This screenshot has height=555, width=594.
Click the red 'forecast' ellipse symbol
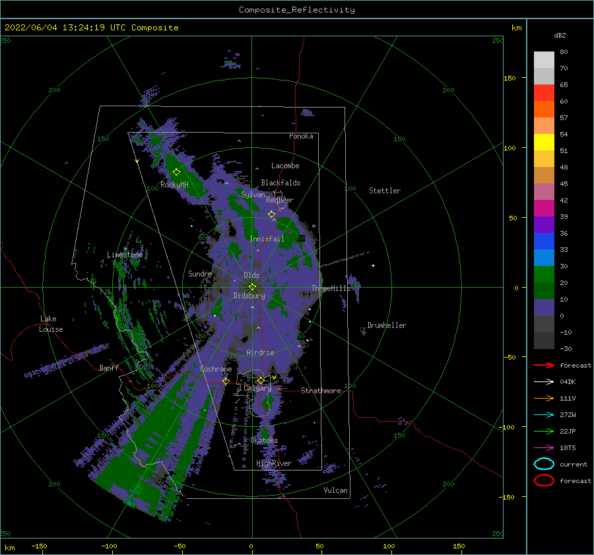[544, 480]
